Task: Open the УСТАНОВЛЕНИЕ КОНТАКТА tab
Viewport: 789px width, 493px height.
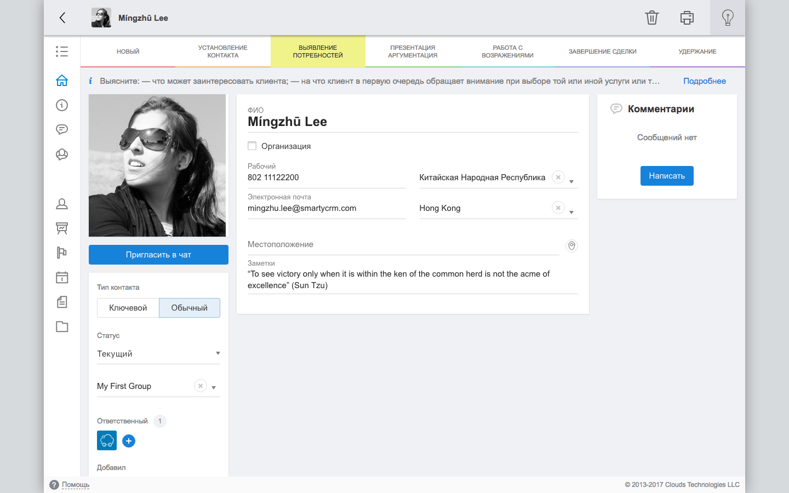Action: coord(222,51)
